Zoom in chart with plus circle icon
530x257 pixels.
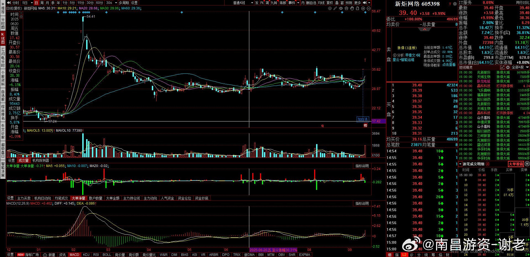pos(363,9)
